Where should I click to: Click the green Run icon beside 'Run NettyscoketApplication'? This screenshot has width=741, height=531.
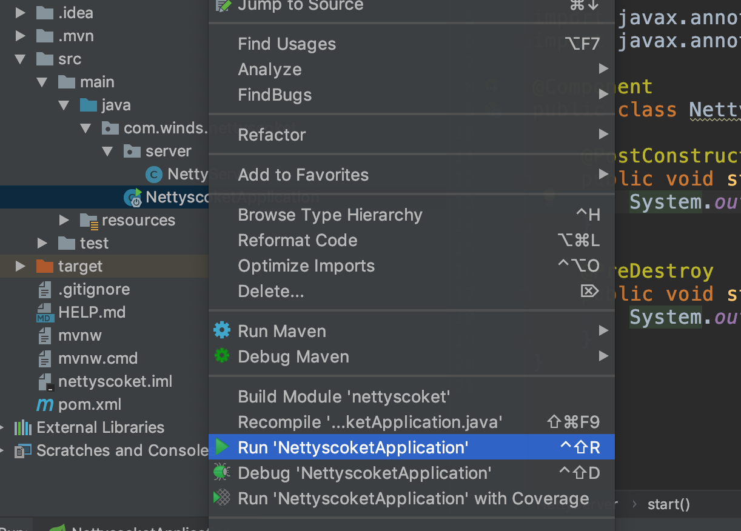coord(223,447)
